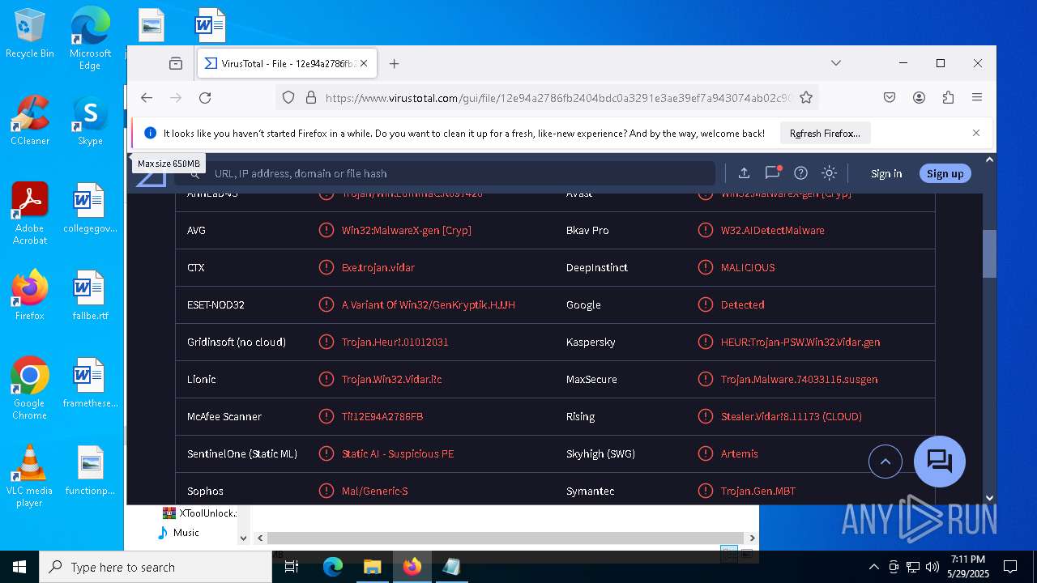Click the Lionic Trojan.Win32.Vidar result
The height and width of the screenshot is (583, 1037).
(x=392, y=379)
